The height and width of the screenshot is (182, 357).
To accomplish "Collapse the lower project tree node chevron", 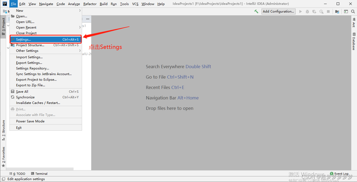I will (8, 48).
